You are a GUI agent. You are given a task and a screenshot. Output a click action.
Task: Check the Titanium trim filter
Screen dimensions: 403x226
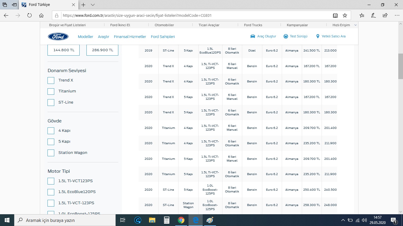coord(51,91)
